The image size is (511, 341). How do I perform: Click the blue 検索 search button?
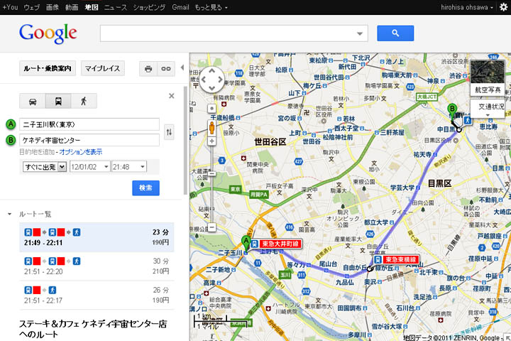pyautogui.click(x=145, y=188)
